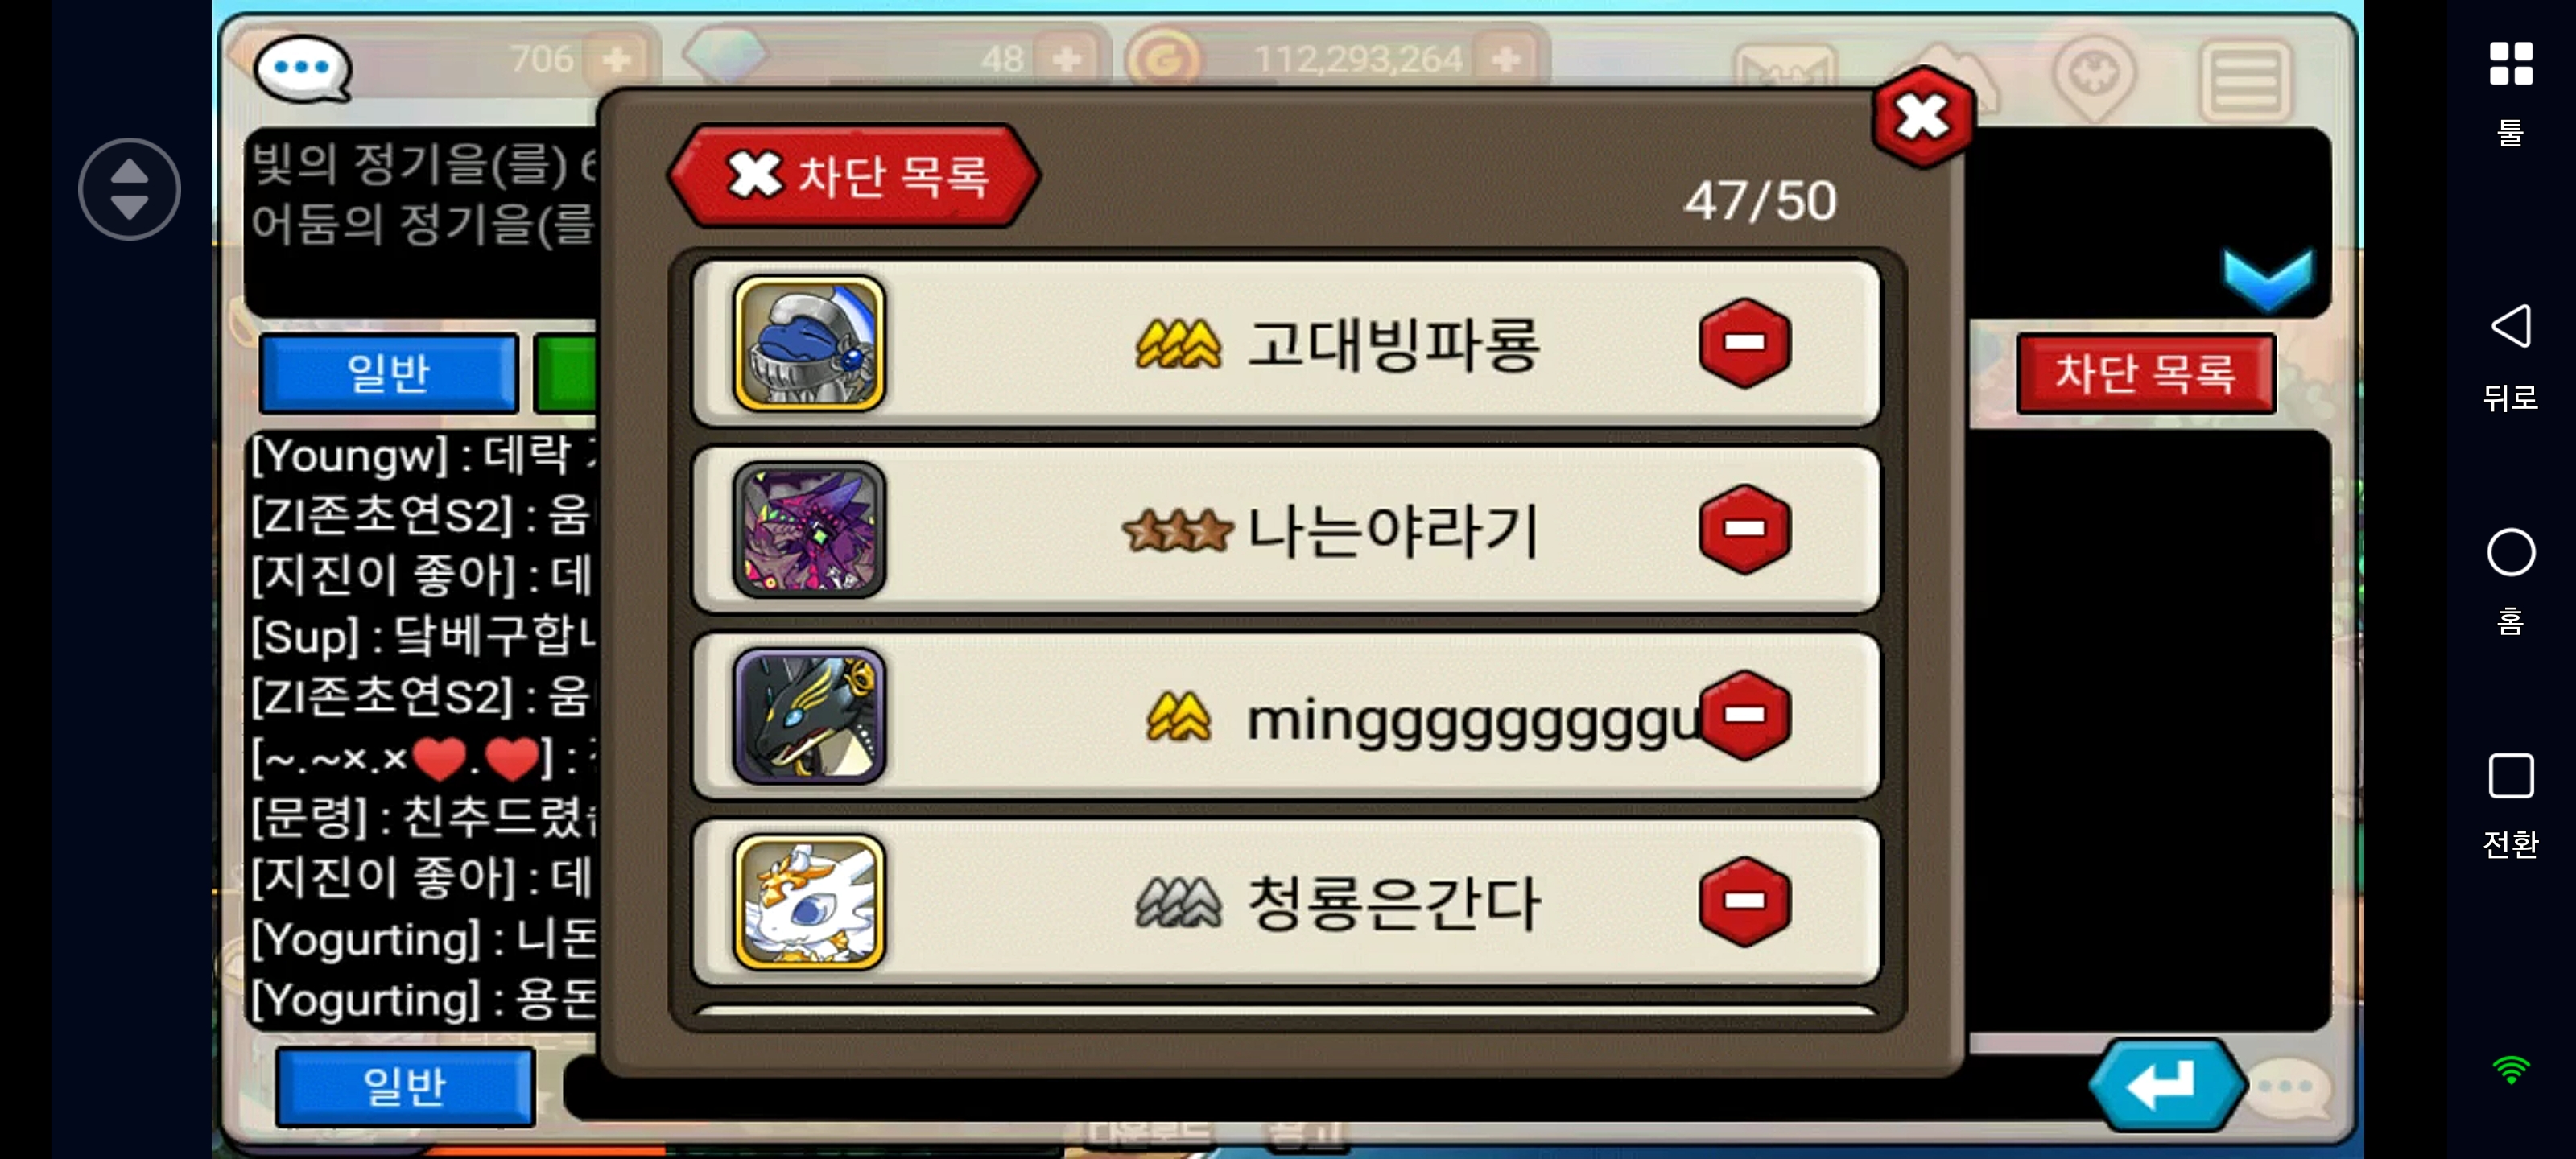Unblock minggggggggu with red minus icon
This screenshot has height=1159, width=2576.
click(x=1744, y=715)
